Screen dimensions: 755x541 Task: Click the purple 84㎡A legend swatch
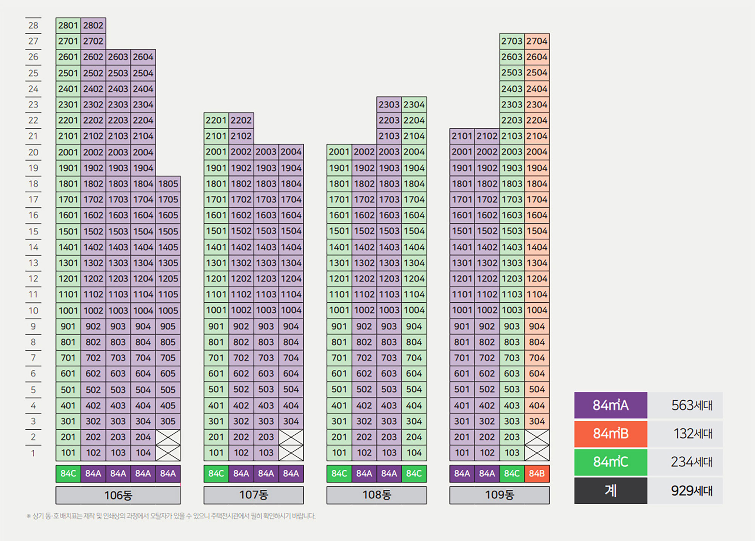point(610,405)
